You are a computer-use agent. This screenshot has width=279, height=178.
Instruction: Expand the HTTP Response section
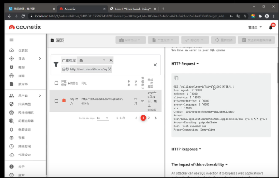tap(186, 149)
